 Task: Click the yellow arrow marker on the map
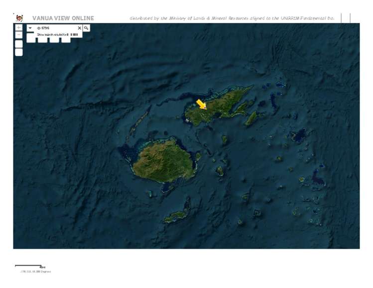(201, 104)
